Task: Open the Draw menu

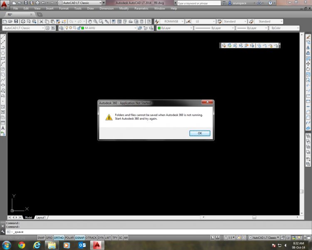Action: (90, 8)
